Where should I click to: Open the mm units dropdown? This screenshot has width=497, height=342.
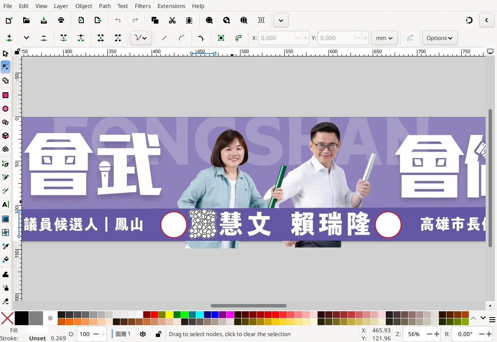pos(384,38)
